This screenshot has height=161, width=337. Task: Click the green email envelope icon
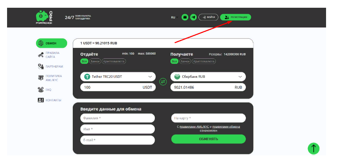185,17
